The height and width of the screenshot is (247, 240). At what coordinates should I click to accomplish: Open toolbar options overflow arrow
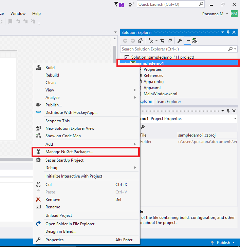click(39, 24)
